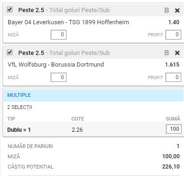This screenshot has height=176, width=184.
Task: Click the 2.26 combined odds
Action: point(77,129)
